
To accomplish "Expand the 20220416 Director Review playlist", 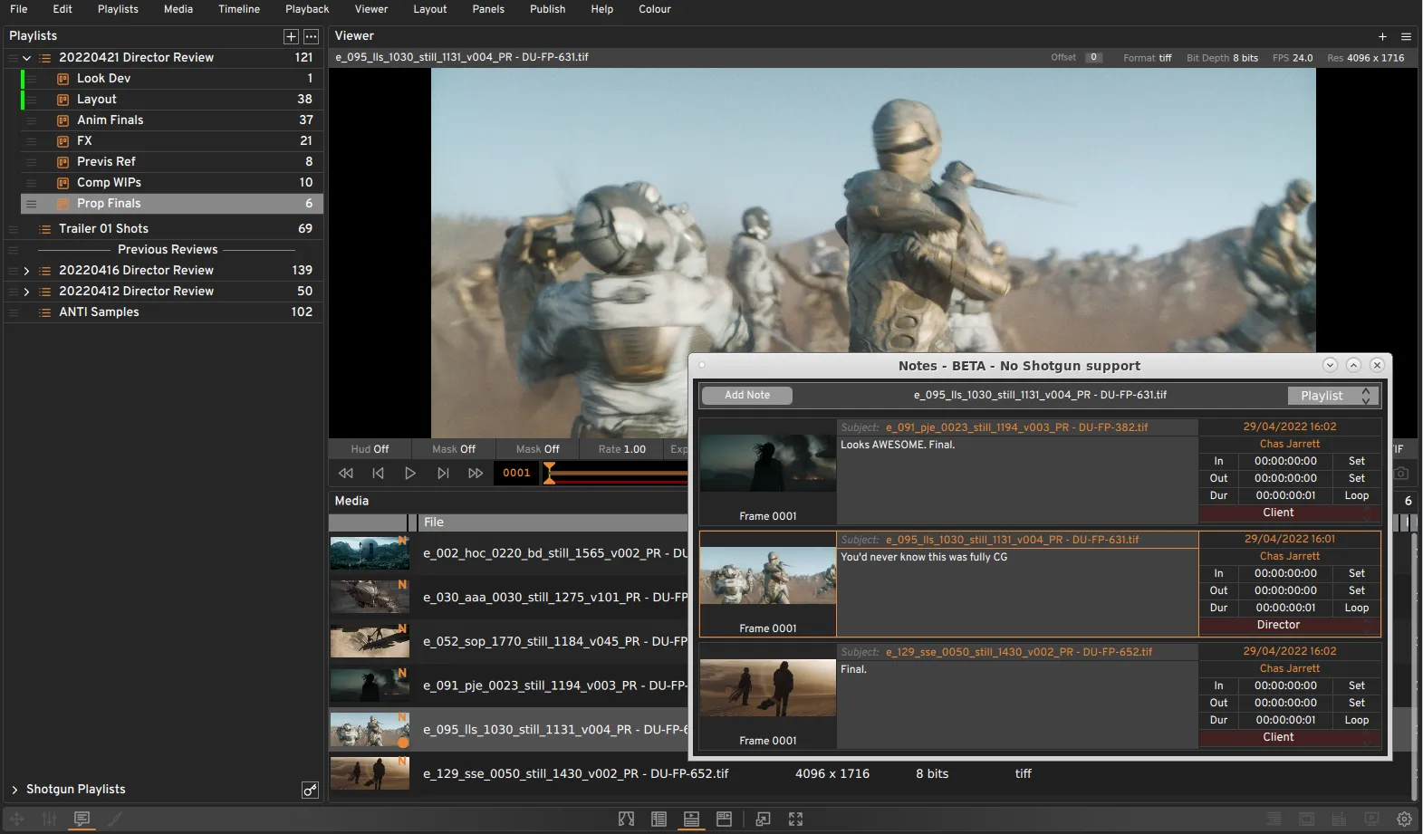I will click(x=26, y=271).
